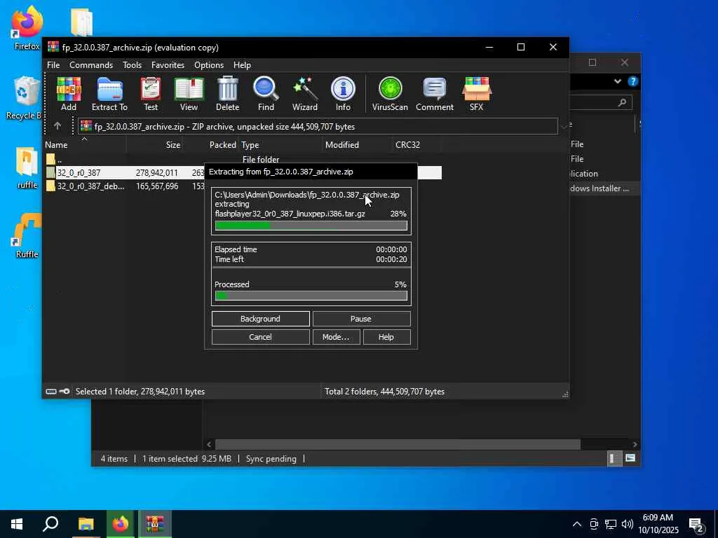This screenshot has width=718, height=538.
Task: Pause the extraction
Action: pyautogui.click(x=361, y=319)
